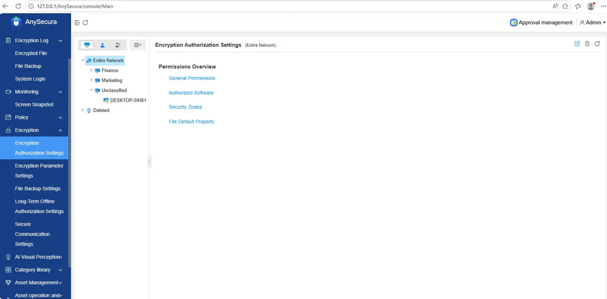Collapse the Encryption Log sidebar section
Viewport: 607px width, 299px height.
[60, 41]
